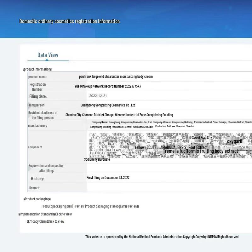The width and height of the screenshot is (252, 252).
Task: Click the Data View tab pointer arrow
Action: click(x=47, y=60)
